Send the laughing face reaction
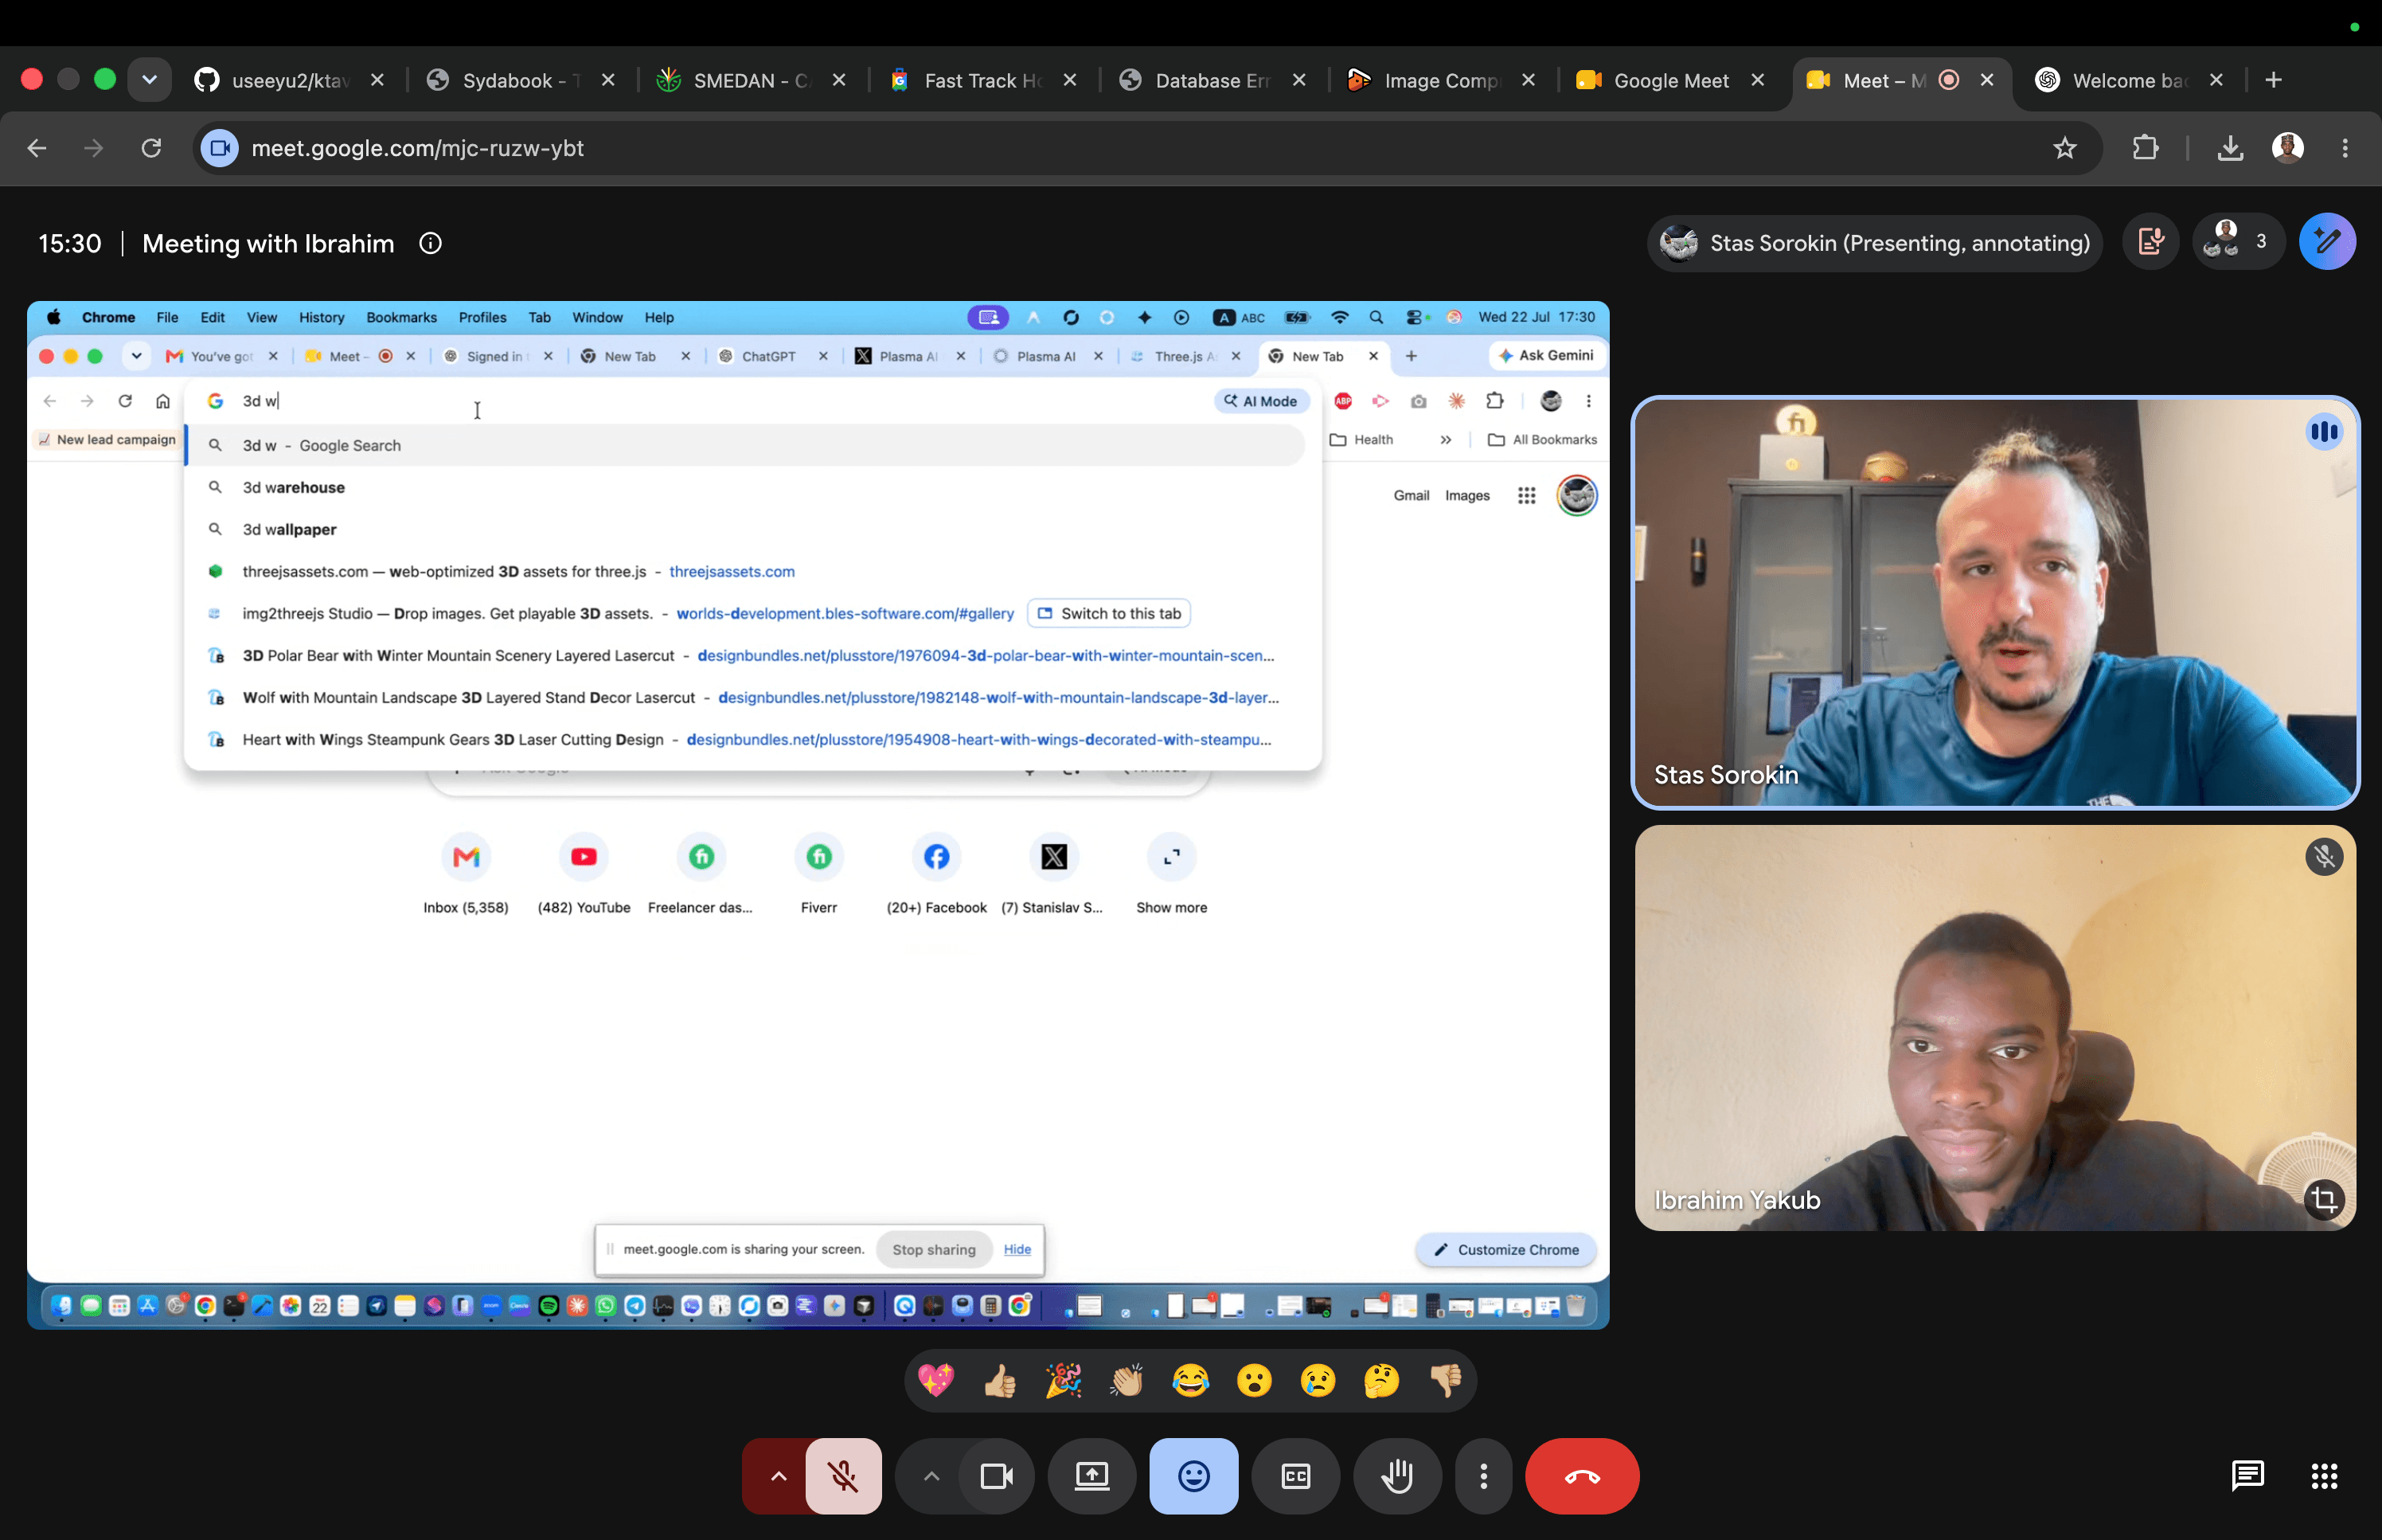Screen dimensions: 2382x1540 (1190, 1381)
